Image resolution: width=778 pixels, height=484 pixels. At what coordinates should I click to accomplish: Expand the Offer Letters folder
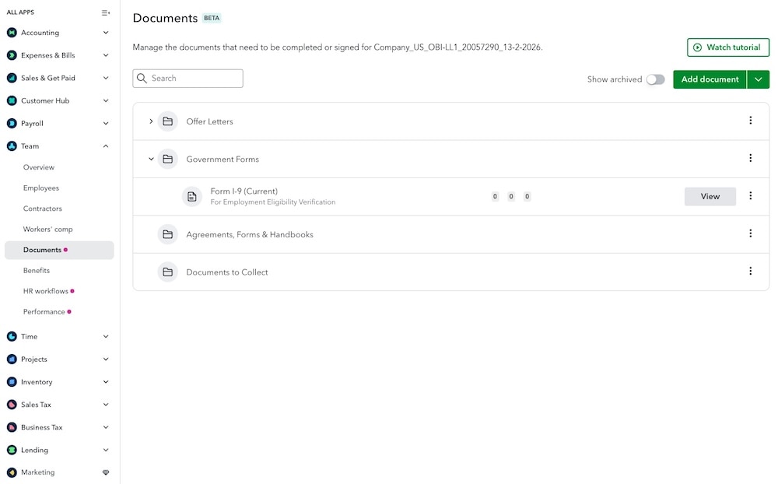[151, 121]
